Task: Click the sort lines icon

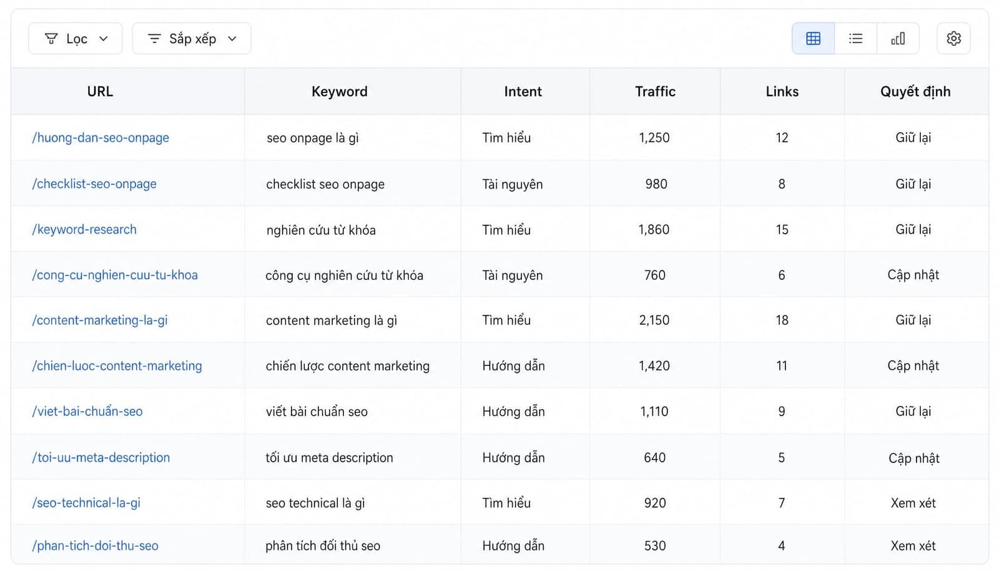Action: [154, 39]
